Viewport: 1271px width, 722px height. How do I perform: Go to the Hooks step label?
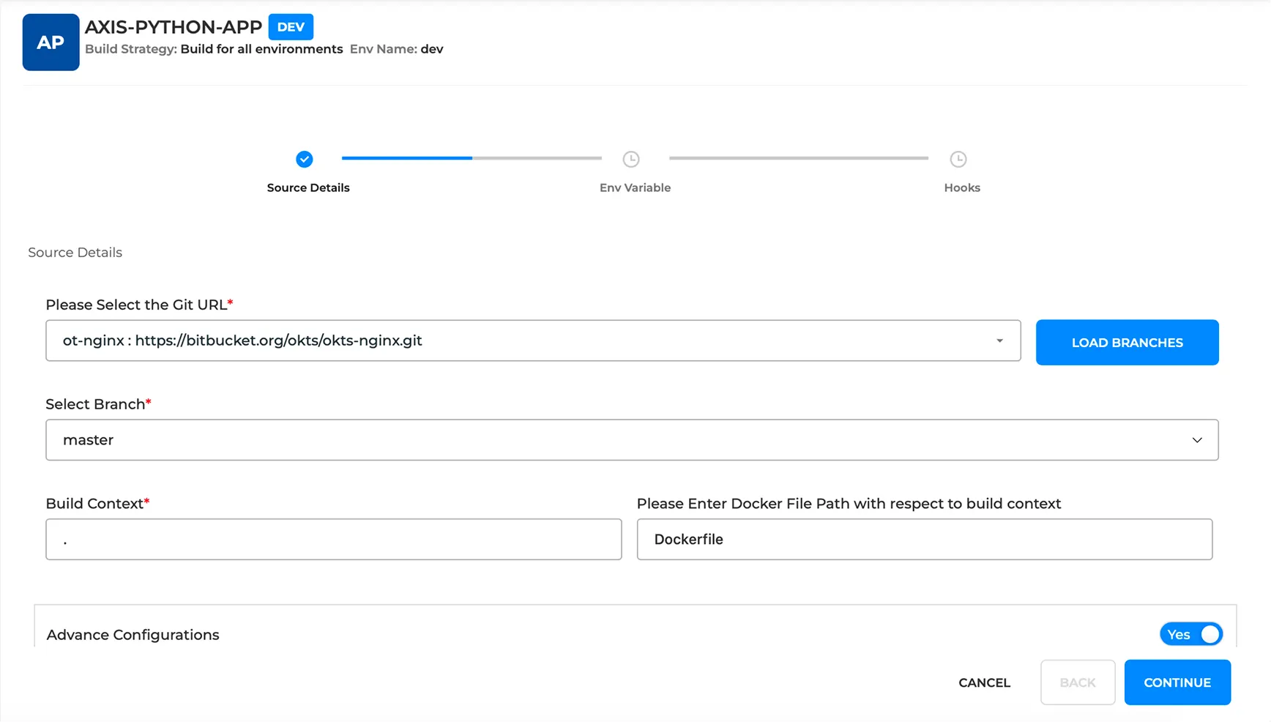click(x=962, y=187)
